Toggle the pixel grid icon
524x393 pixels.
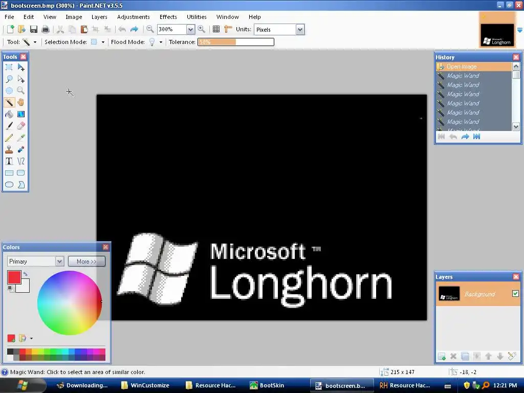(216, 29)
